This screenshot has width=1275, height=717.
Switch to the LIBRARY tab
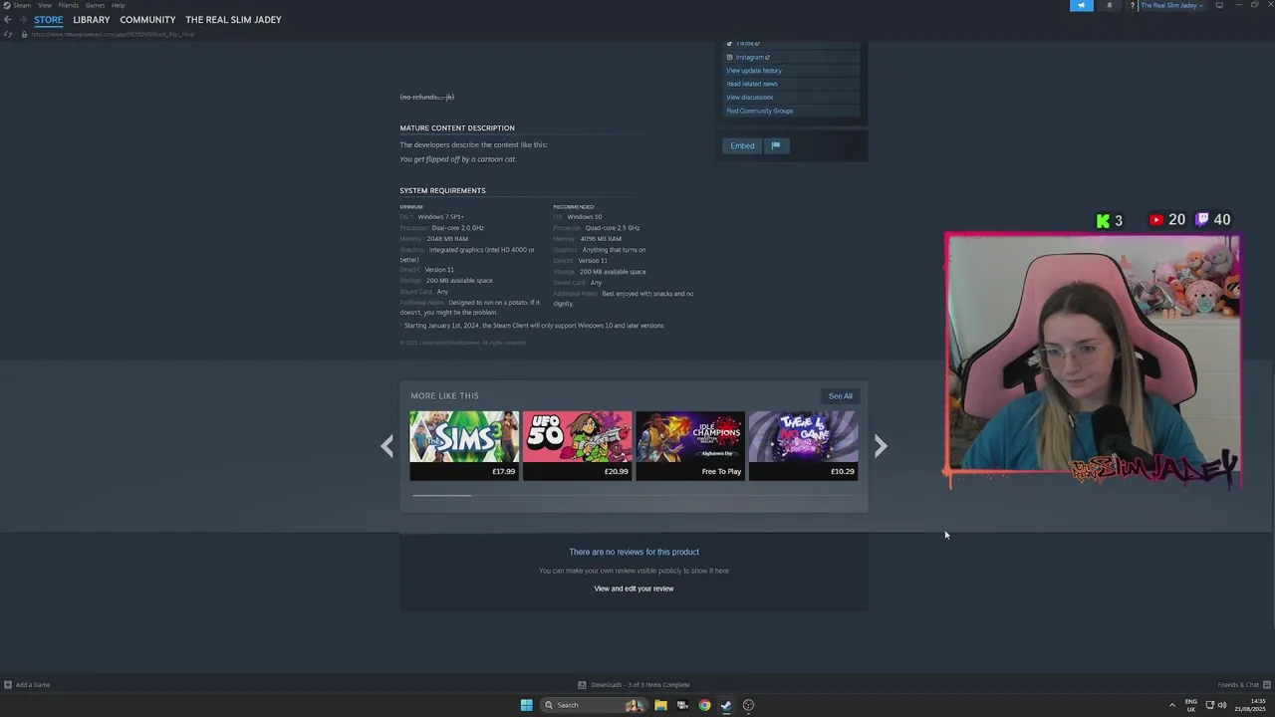pos(92,20)
